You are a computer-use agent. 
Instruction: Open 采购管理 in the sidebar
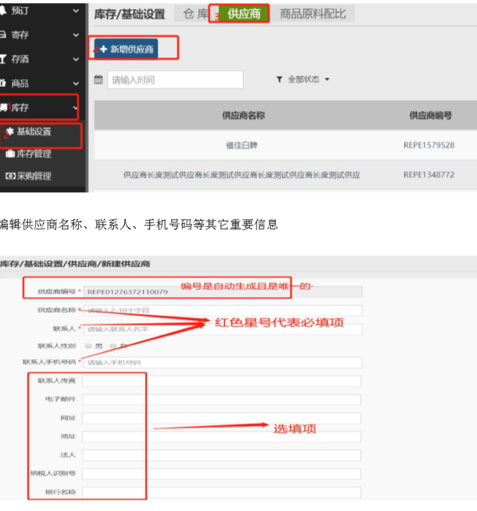pyautogui.click(x=34, y=176)
